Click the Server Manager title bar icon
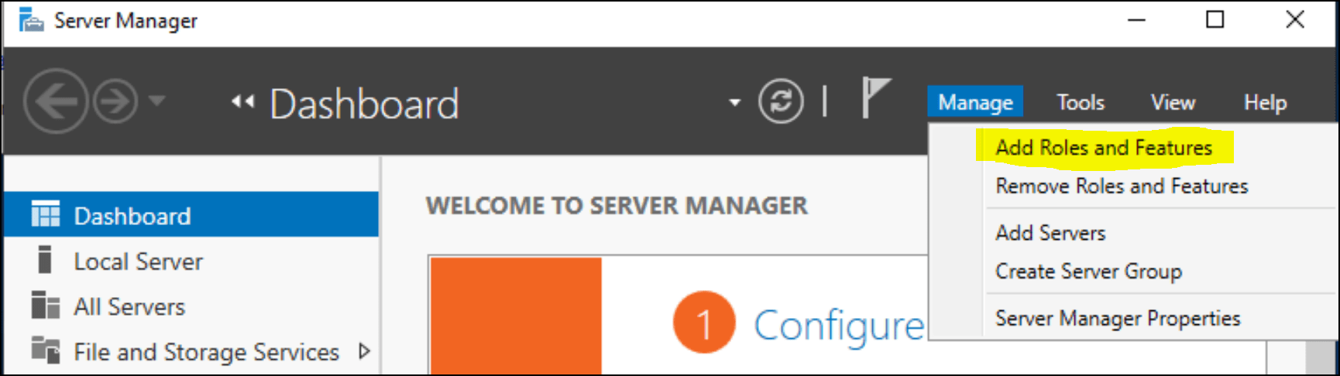 30,20
